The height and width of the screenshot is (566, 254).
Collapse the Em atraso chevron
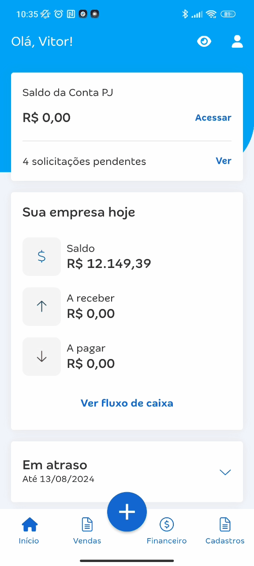tap(225, 472)
